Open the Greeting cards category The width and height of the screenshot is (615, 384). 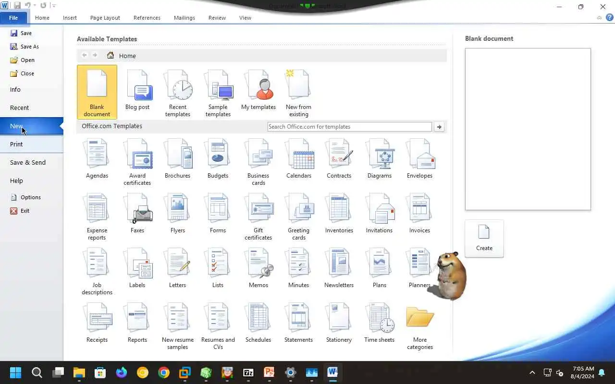(x=299, y=217)
